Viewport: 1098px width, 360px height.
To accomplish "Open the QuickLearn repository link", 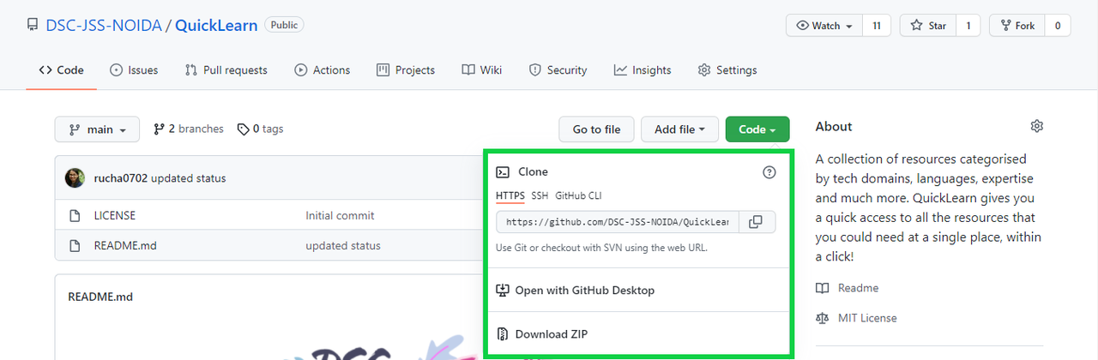I will point(216,25).
